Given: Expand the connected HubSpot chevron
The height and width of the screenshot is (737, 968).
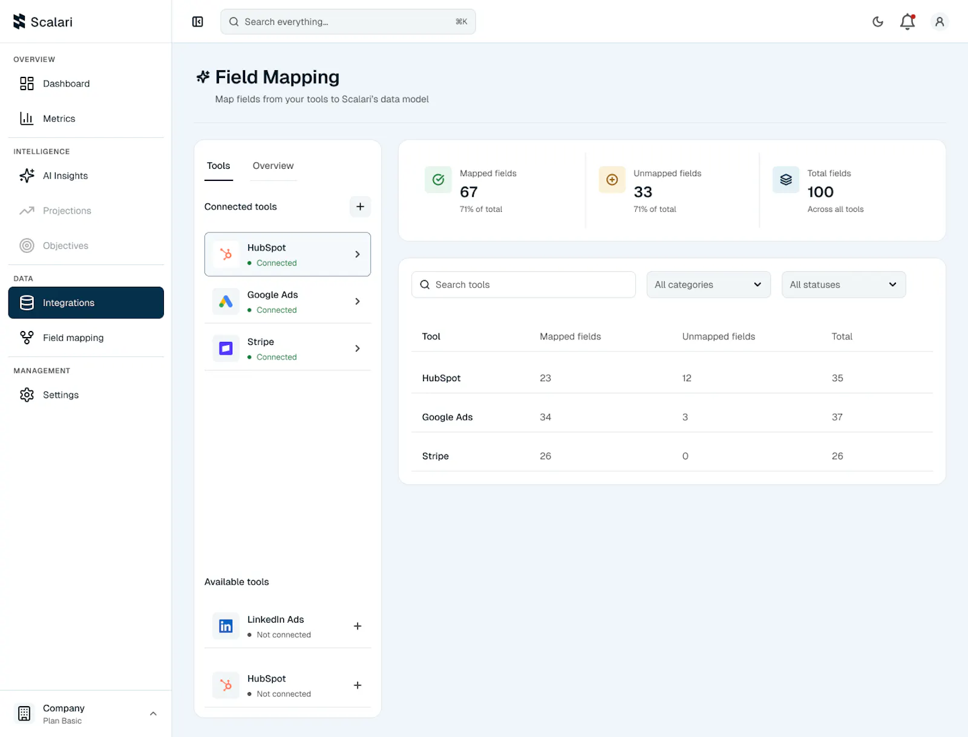Looking at the screenshot, I should pyautogui.click(x=358, y=254).
